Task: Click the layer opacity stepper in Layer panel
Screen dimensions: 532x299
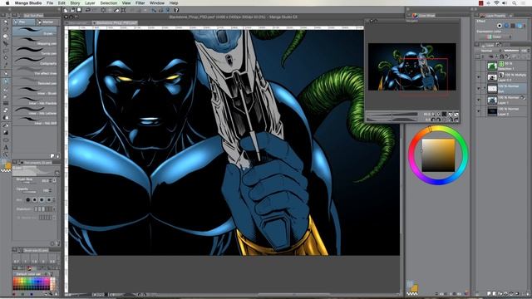Action: point(529,51)
